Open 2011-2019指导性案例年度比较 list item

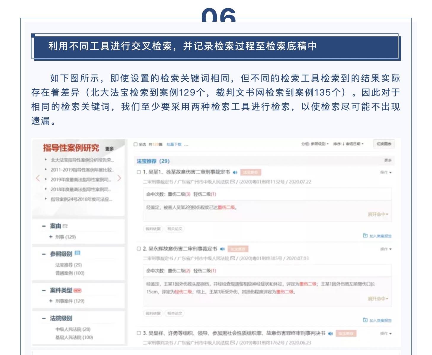click(82, 170)
